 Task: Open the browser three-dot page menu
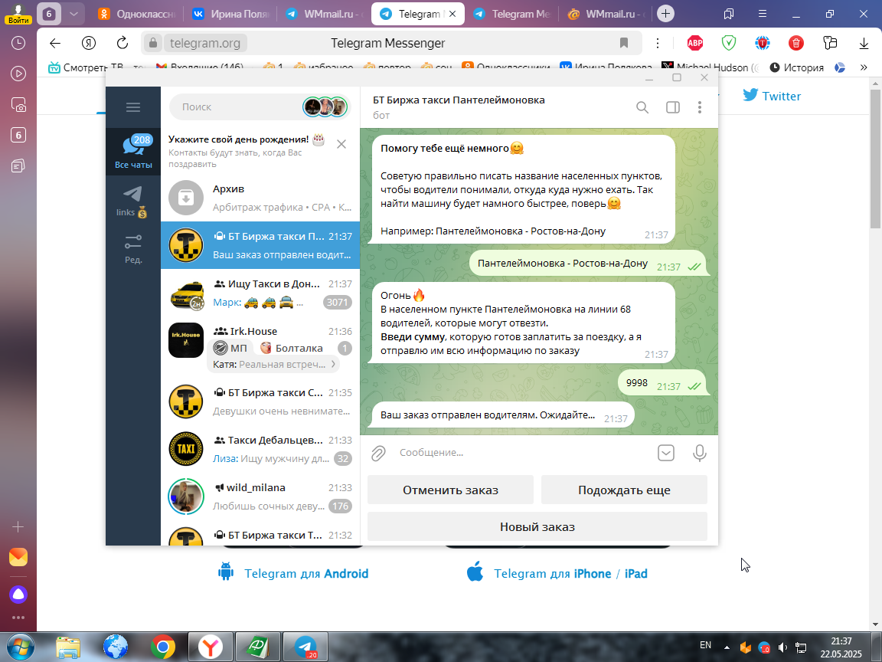(x=657, y=43)
